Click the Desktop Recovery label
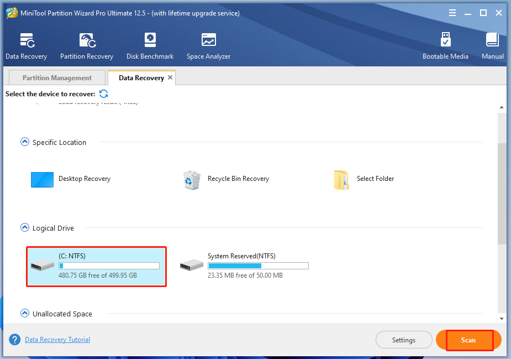Viewport: 511px width, 359px height. 85,179
